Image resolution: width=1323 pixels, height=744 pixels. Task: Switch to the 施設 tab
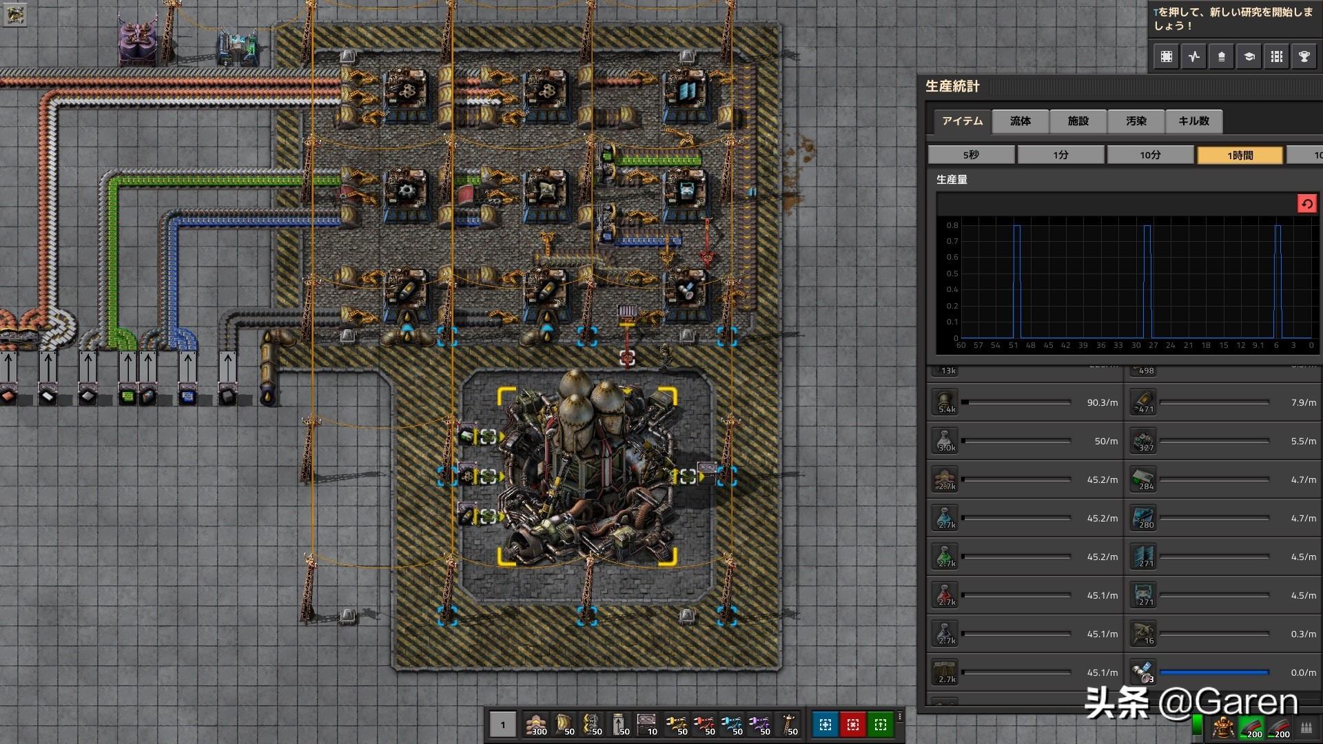[1078, 121]
